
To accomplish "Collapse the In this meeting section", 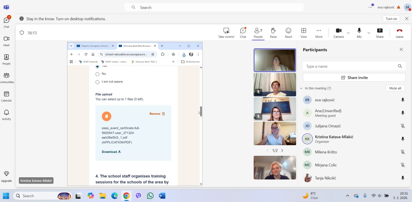I will pos(301,88).
